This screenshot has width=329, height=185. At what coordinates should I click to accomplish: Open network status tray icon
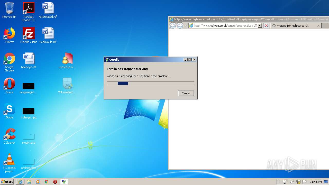[298, 182]
